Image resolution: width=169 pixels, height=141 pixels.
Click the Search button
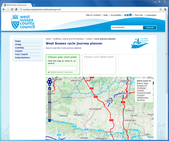150,28
